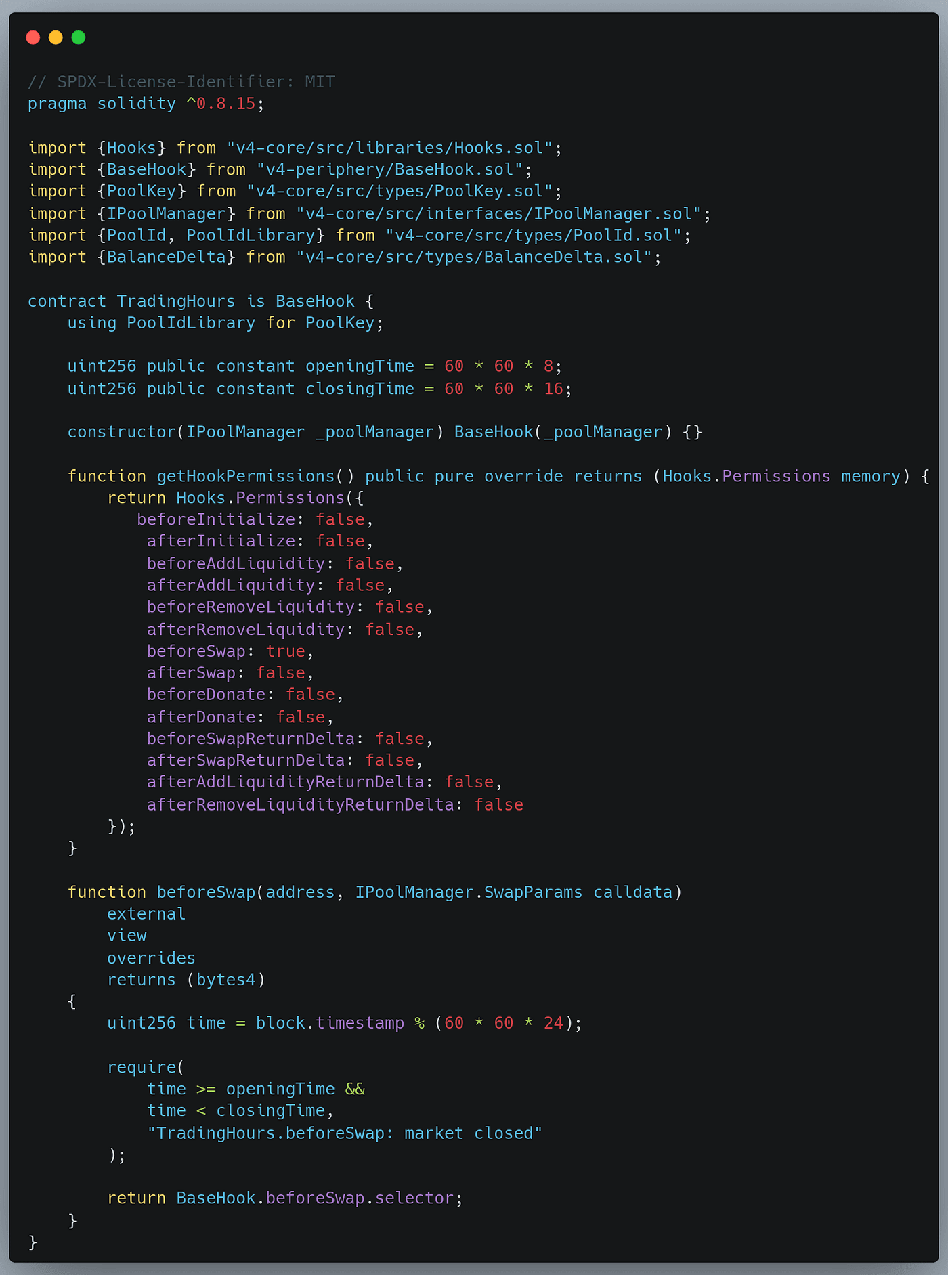Click the PoolIdLibrary import name

click(x=251, y=236)
